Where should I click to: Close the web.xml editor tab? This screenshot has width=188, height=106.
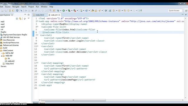[59, 15]
